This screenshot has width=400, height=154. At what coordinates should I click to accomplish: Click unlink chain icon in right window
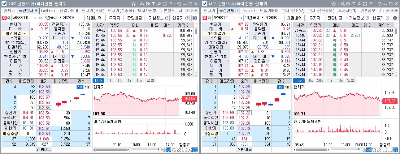(x=343, y=4)
